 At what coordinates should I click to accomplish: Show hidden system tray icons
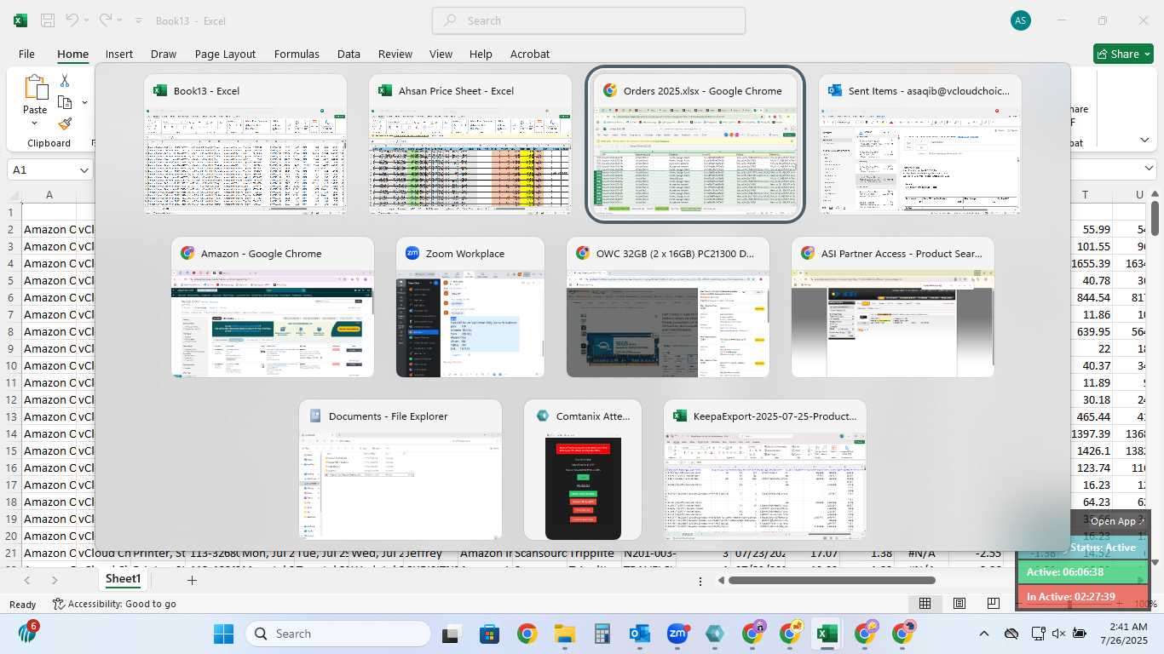pyautogui.click(x=983, y=634)
